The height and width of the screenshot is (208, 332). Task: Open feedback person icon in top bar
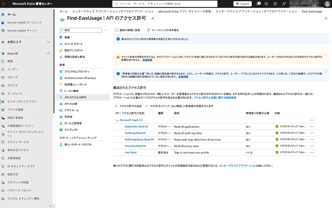[284, 4]
